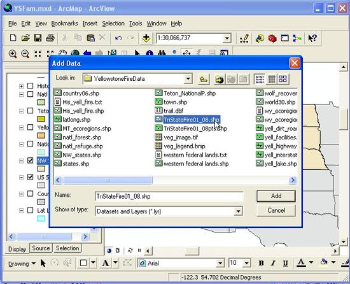Select the town.shp file
The width and height of the screenshot is (350, 284).
pos(171,102)
